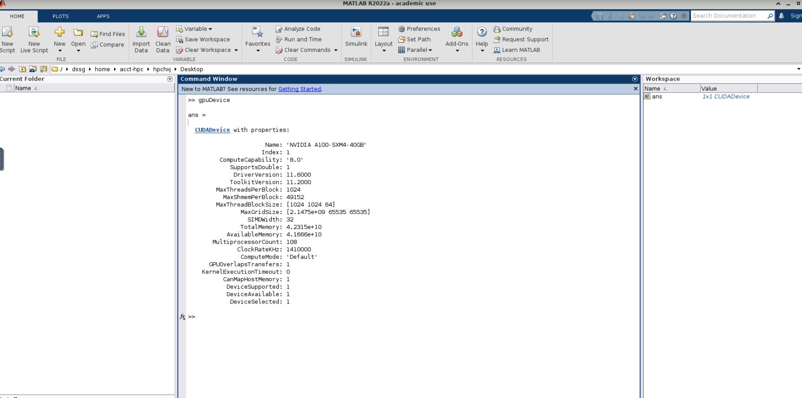Go back with the blue back arrow
This screenshot has height=398, width=802.
pos(2,69)
